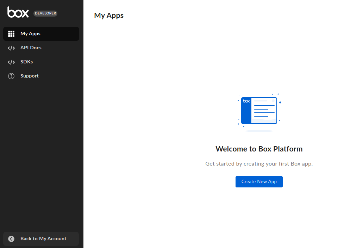Open the SDKs section
This screenshot has width=338, height=248.
26,62
